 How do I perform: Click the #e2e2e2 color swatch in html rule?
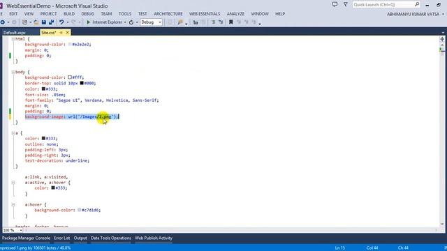[70, 45]
